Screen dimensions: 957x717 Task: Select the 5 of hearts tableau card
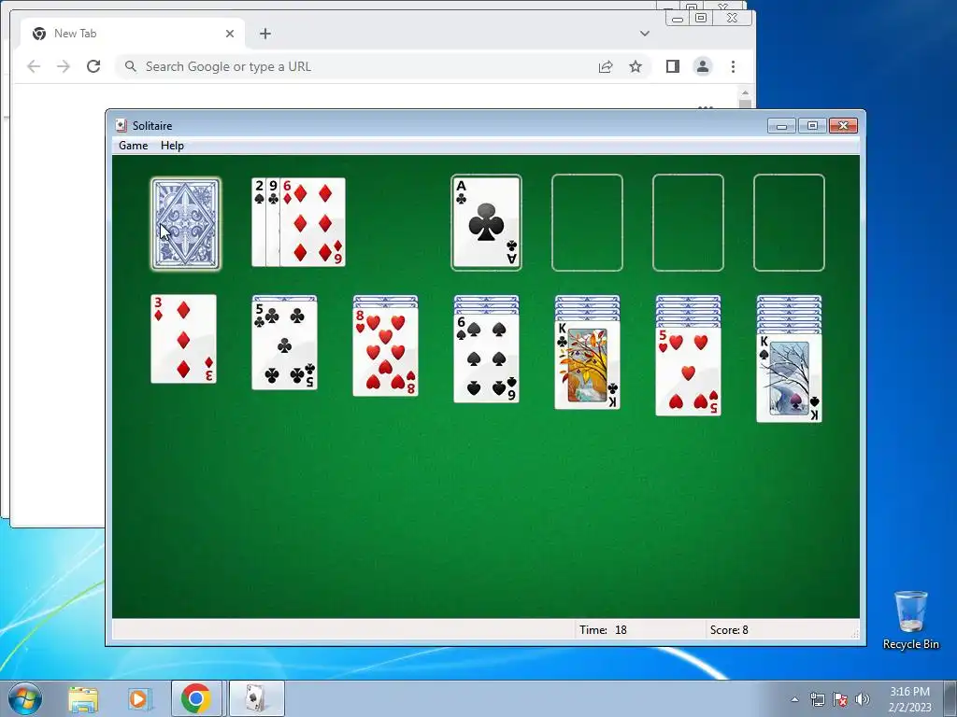[x=689, y=372]
